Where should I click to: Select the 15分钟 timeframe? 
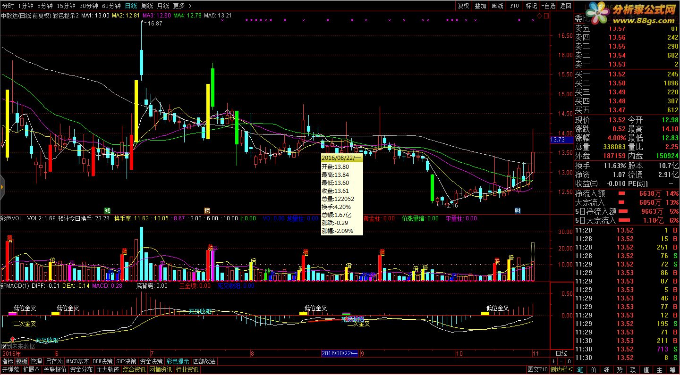point(66,6)
